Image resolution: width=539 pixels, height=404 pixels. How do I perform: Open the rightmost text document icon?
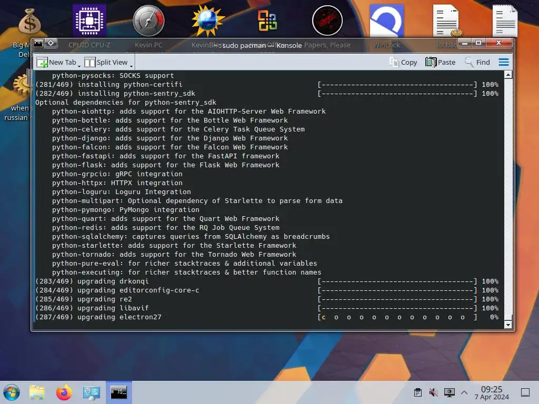[505, 21]
